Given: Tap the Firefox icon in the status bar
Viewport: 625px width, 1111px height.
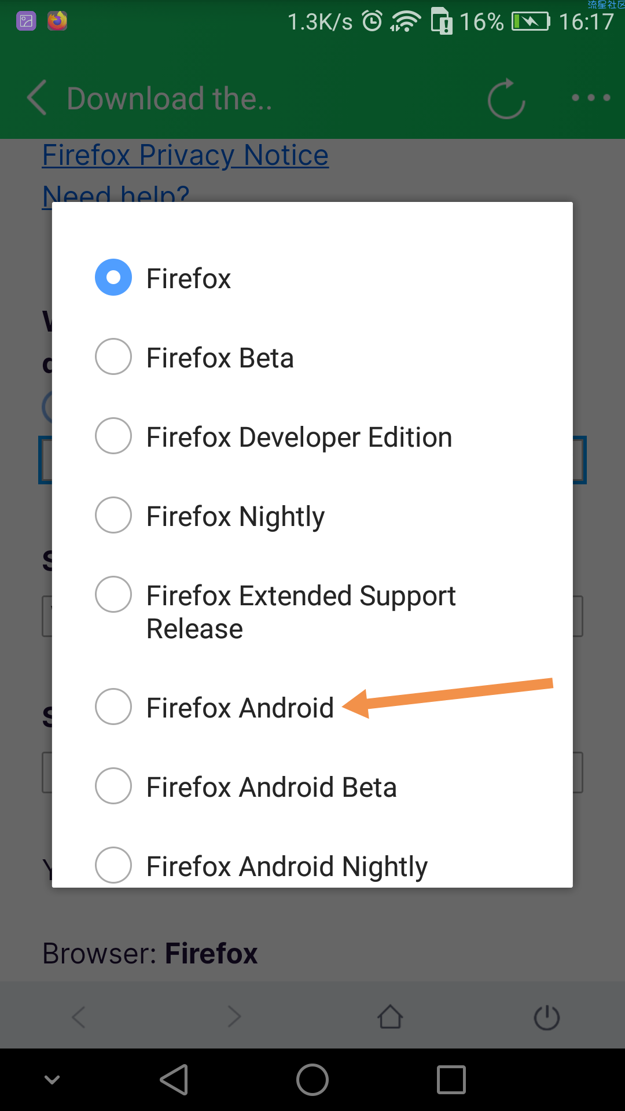Looking at the screenshot, I should [x=57, y=21].
